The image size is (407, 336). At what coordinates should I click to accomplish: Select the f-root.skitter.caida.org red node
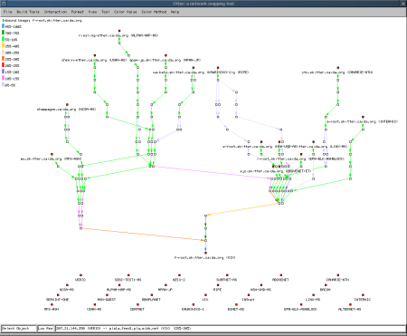(x=205, y=253)
